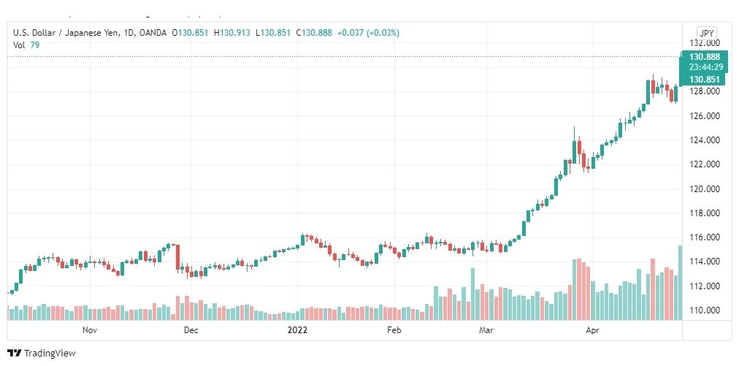Click the 116.000 price scale label
The width and height of the screenshot is (739, 366).
click(706, 237)
